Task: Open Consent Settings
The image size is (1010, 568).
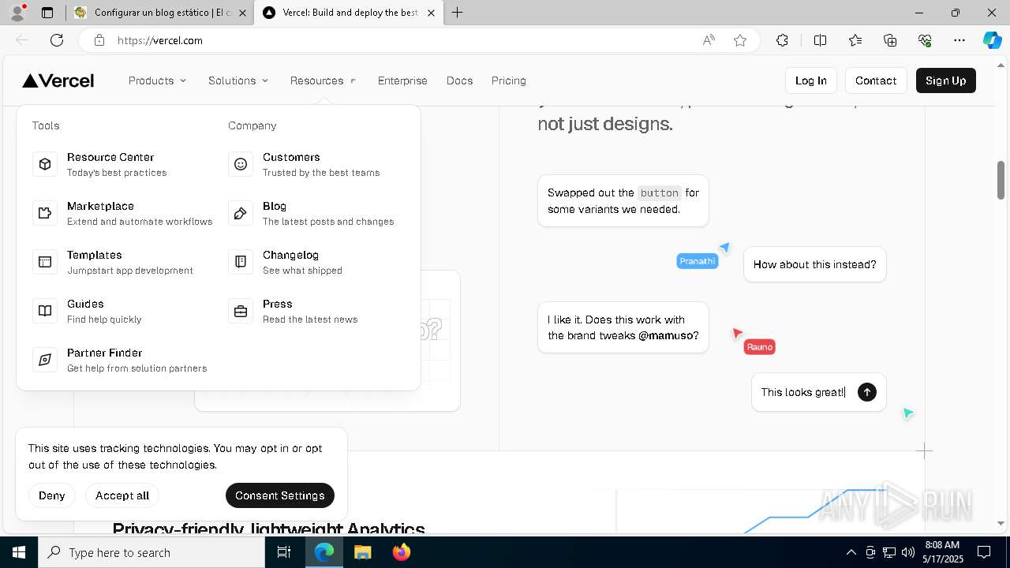Action: pos(280,495)
